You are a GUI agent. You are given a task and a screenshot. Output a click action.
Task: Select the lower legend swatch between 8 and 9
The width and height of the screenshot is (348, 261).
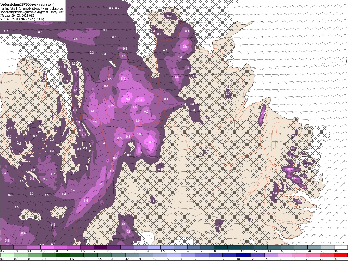pos(216,255)
